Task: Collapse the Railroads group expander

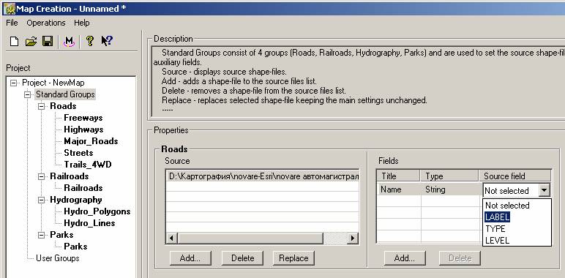Action: [x=42, y=177]
